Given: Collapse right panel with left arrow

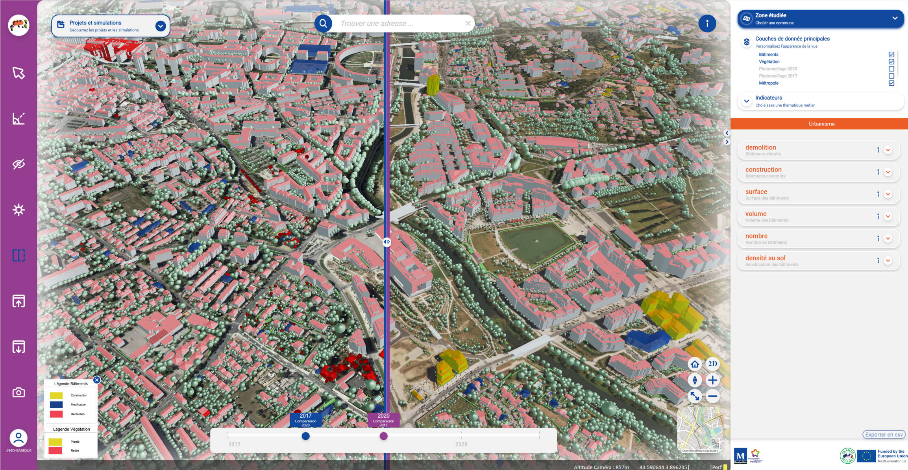Looking at the screenshot, I should (727, 133).
